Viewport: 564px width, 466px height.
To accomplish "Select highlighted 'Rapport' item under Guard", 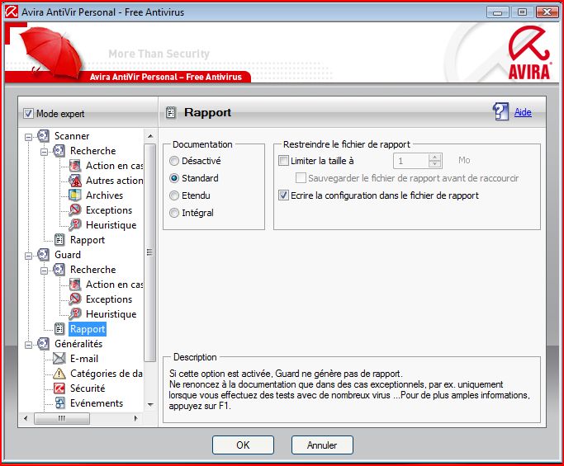I will pyautogui.click(x=88, y=329).
